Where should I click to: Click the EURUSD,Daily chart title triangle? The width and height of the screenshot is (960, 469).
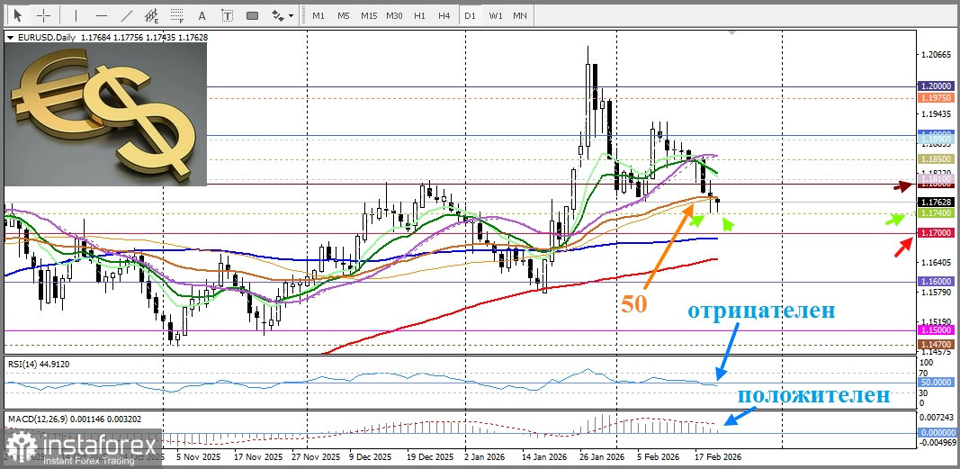[10, 38]
